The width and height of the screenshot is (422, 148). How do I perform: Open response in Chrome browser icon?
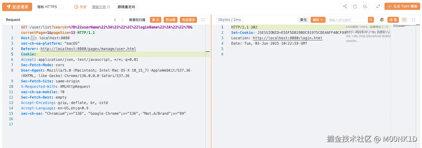point(382,20)
